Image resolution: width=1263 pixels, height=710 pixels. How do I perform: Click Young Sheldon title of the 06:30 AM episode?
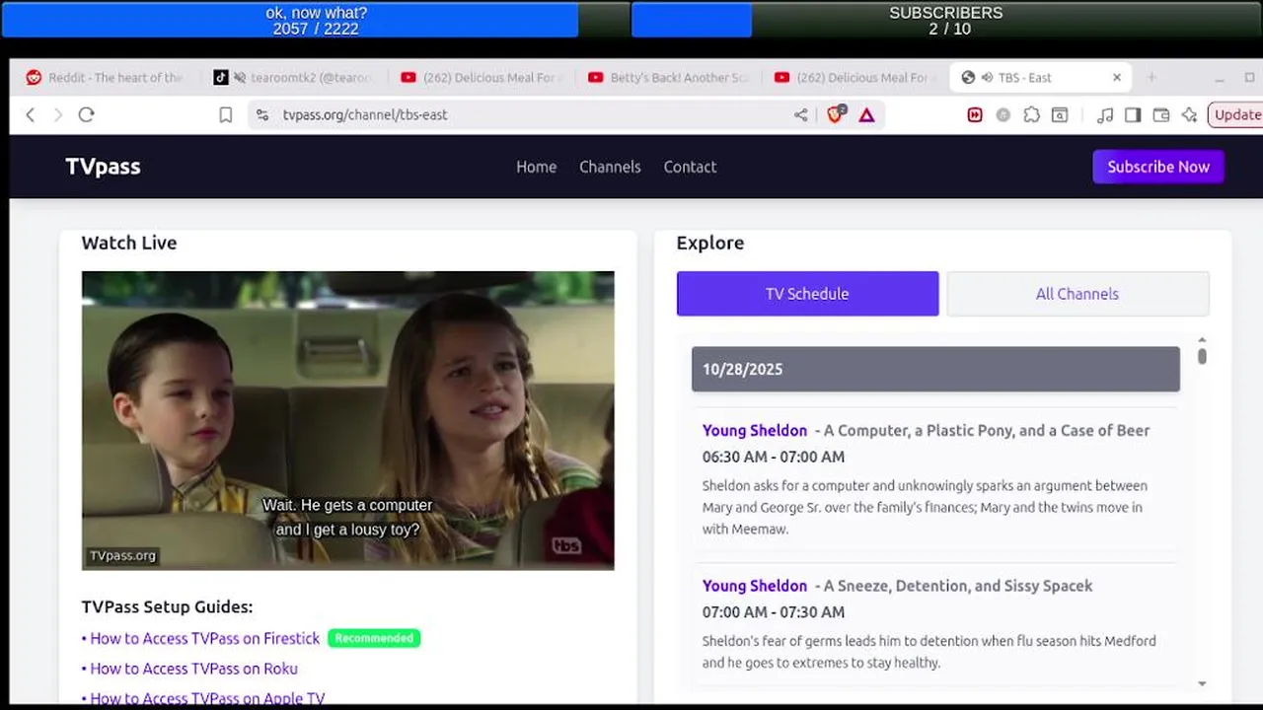point(755,430)
